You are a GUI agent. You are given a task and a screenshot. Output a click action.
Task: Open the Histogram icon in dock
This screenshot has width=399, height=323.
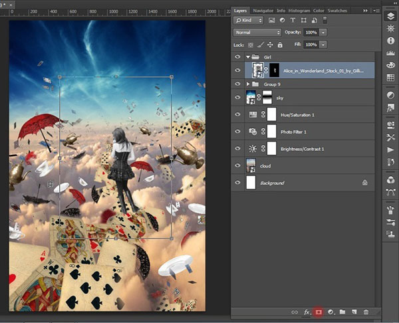[x=390, y=53]
